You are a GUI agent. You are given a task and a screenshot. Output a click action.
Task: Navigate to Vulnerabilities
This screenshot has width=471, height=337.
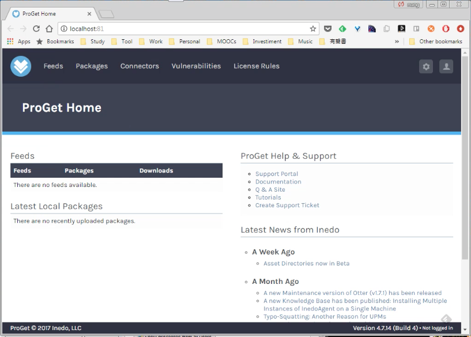[x=196, y=66]
